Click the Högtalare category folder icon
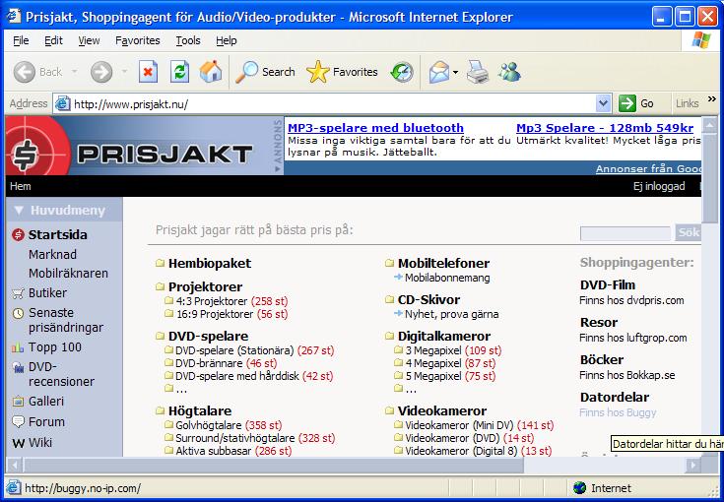The width and height of the screenshot is (724, 502). [161, 411]
